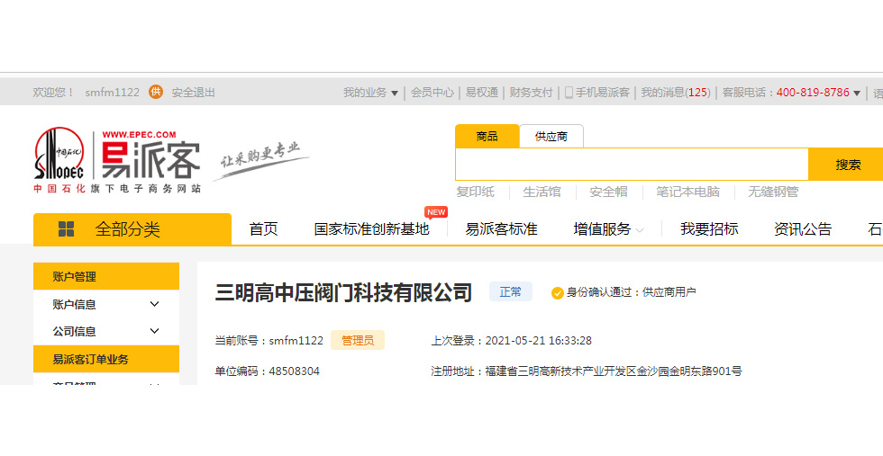
Task: Click the 让采购更专业 slogan image
Action: point(261,160)
